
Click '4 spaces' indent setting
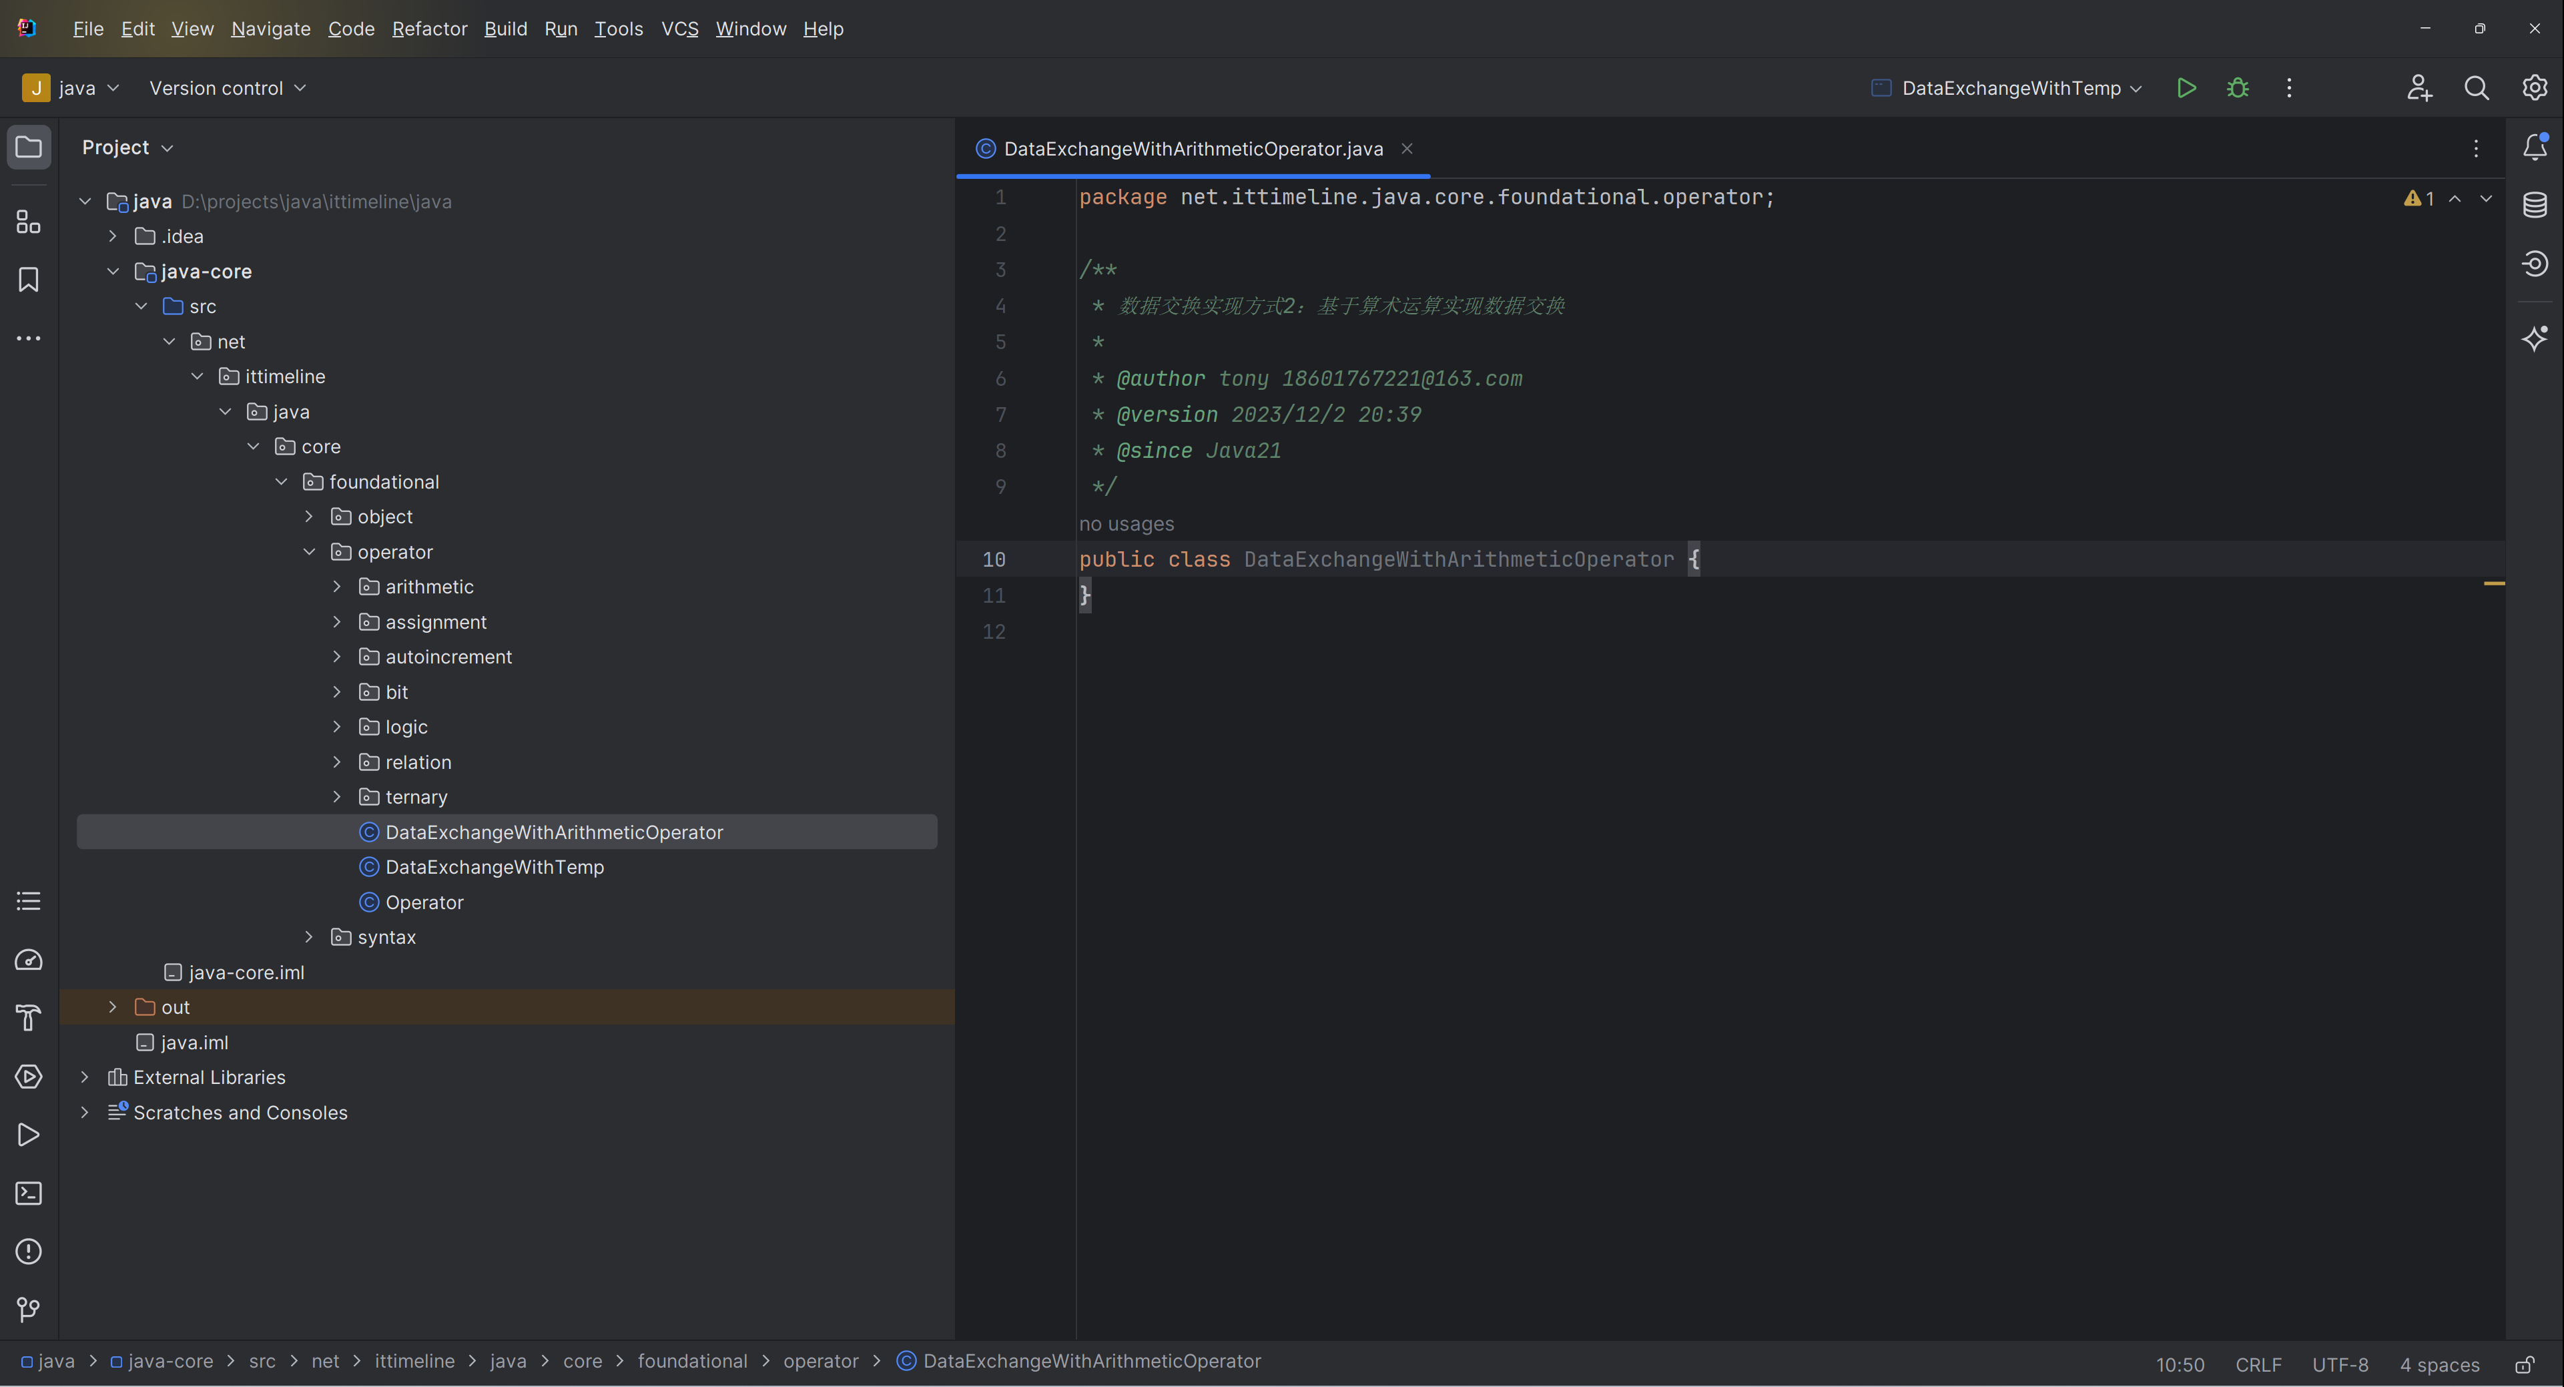pos(2439,1364)
